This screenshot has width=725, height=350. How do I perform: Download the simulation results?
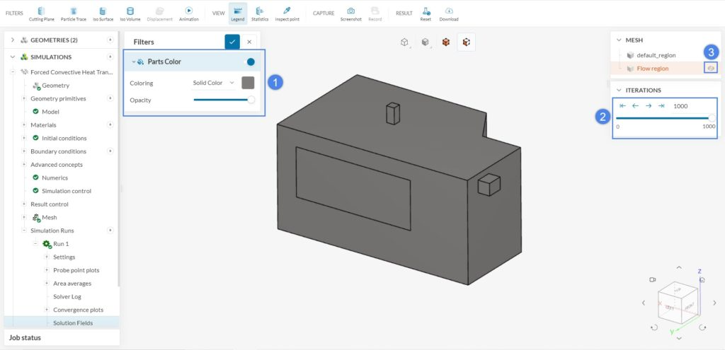[x=449, y=13]
